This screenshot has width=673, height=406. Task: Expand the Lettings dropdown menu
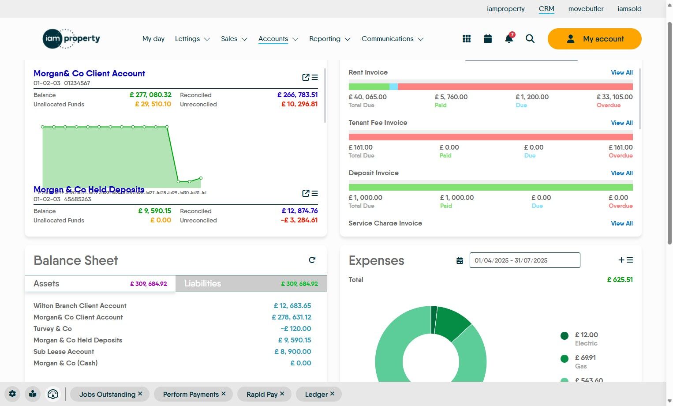click(192, 39)
